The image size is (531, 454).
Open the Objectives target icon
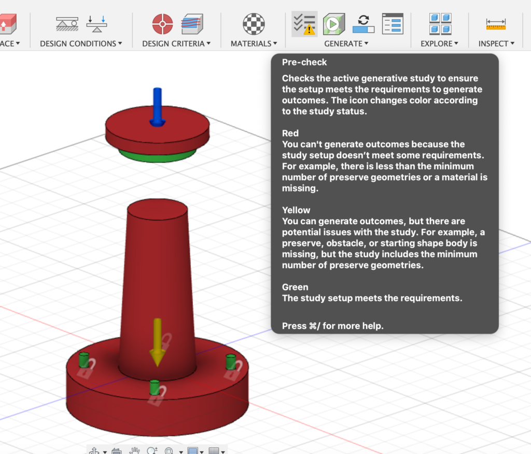click(x=162, y=23)
